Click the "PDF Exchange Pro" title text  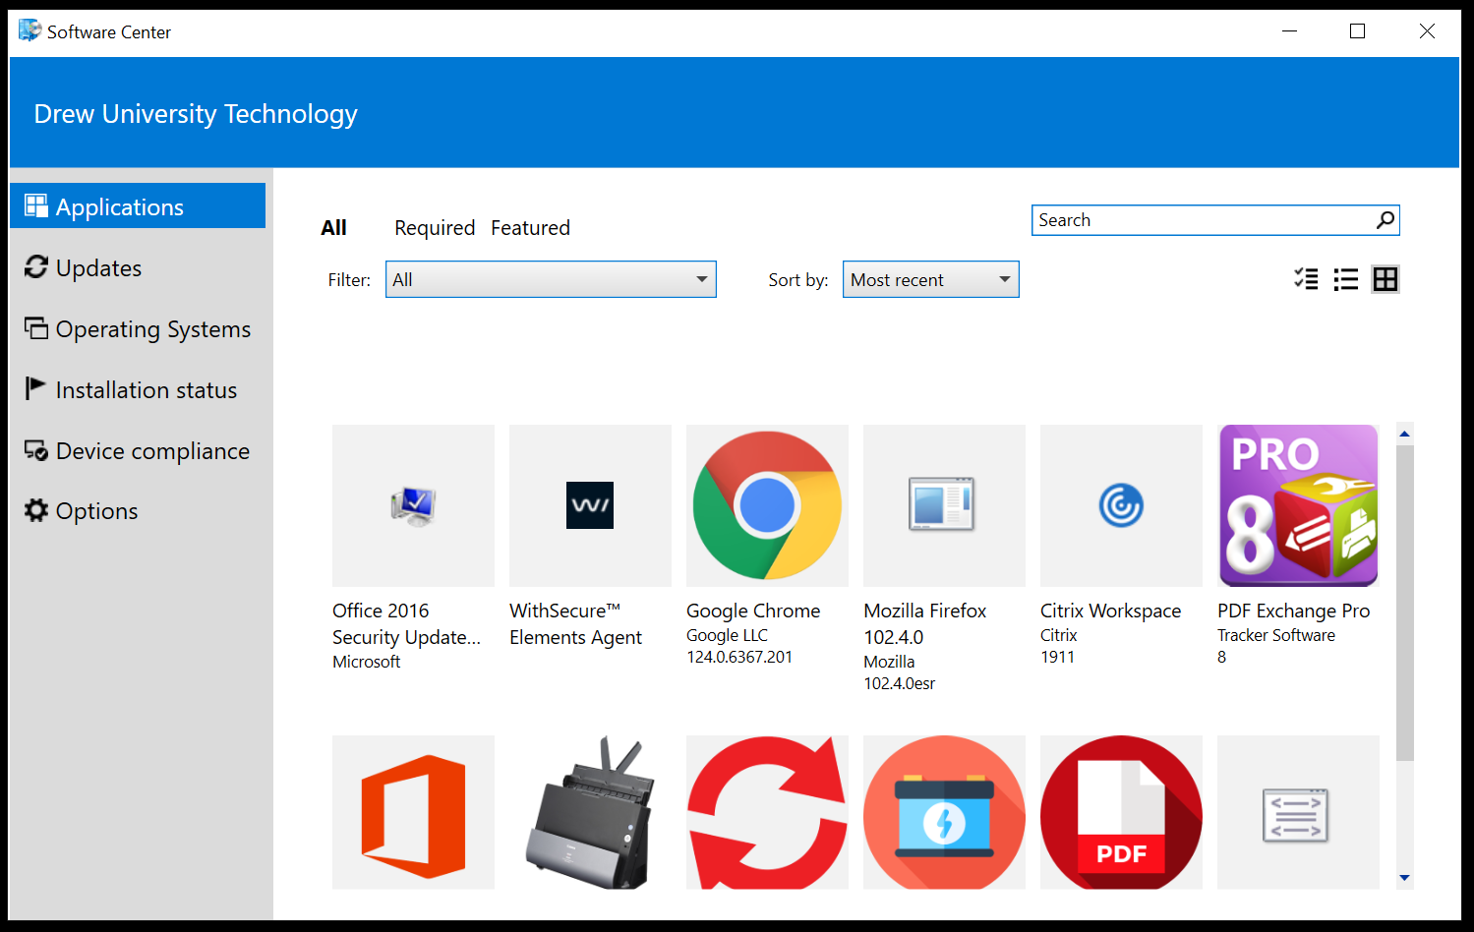(1293, 611)
